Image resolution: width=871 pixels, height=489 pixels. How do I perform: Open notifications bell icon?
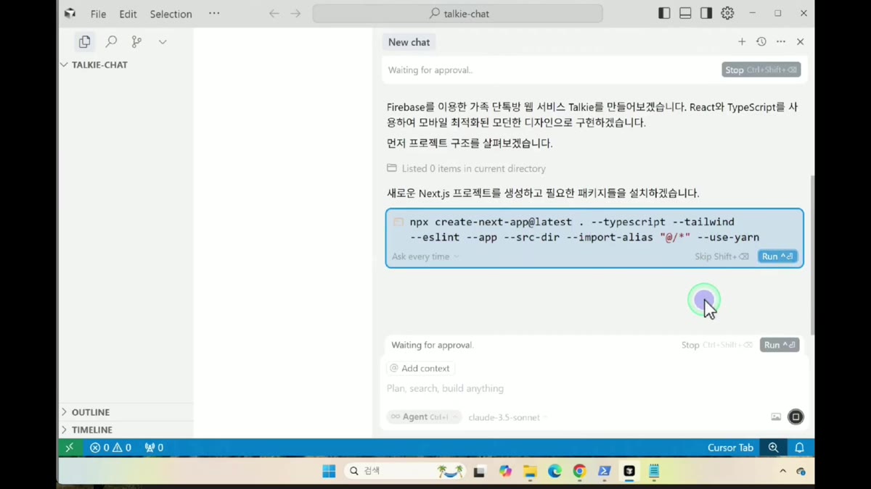pyautogui.click(x=799, y=448)
